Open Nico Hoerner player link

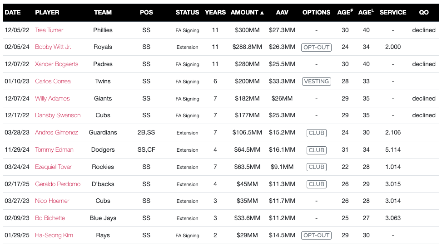coord(52,201)
